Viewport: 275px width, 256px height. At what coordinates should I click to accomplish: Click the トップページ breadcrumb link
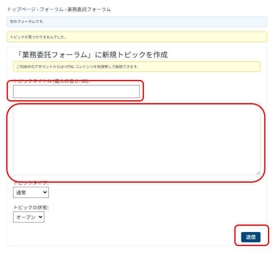point(21,9)
